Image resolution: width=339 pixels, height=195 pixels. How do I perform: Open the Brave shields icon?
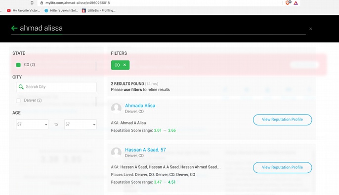[x=288, y=2]
